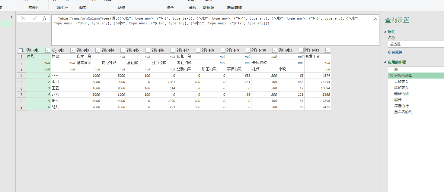Delete the 更改的类型 step via its X icon
Image resolution: width=444 pixels, height=192 pixels.
(391, 76)
